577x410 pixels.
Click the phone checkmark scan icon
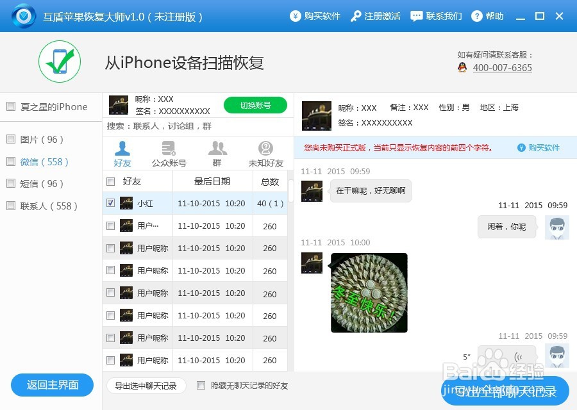60,61
